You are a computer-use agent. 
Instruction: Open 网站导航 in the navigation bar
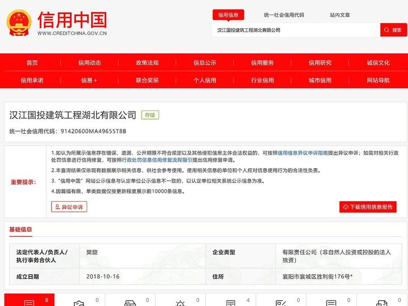pyautogui.click(x=378, y=80)
